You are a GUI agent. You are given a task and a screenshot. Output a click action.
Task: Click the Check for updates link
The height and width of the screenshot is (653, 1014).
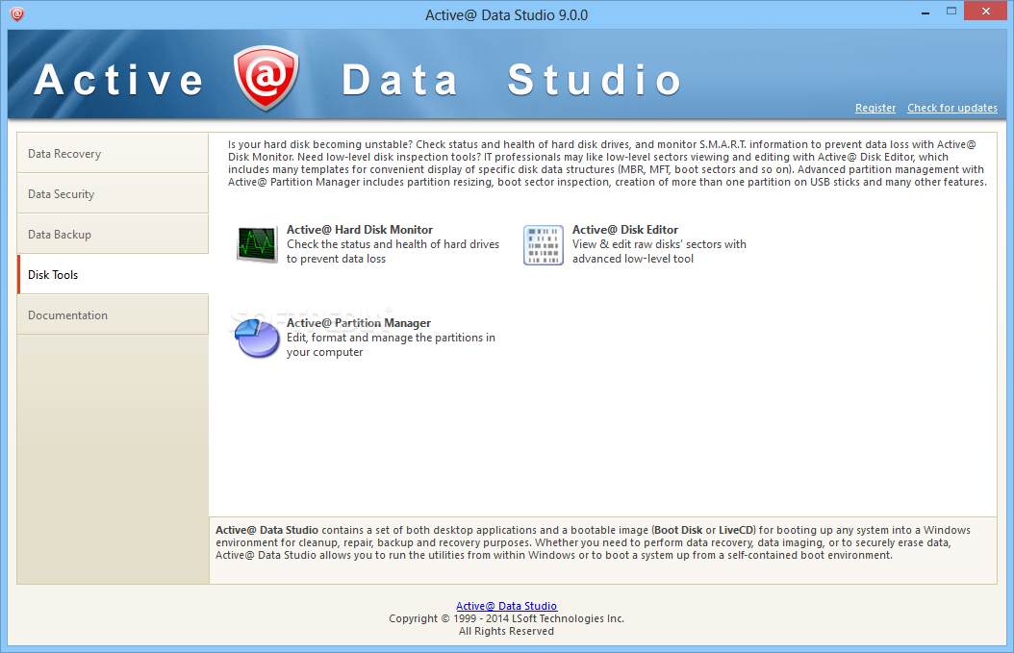point(951,108)
